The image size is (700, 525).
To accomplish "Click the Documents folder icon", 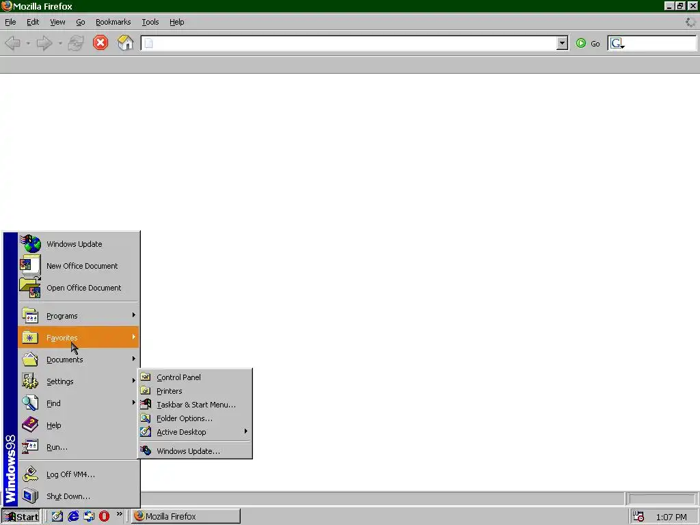I will tap(30, 360).
